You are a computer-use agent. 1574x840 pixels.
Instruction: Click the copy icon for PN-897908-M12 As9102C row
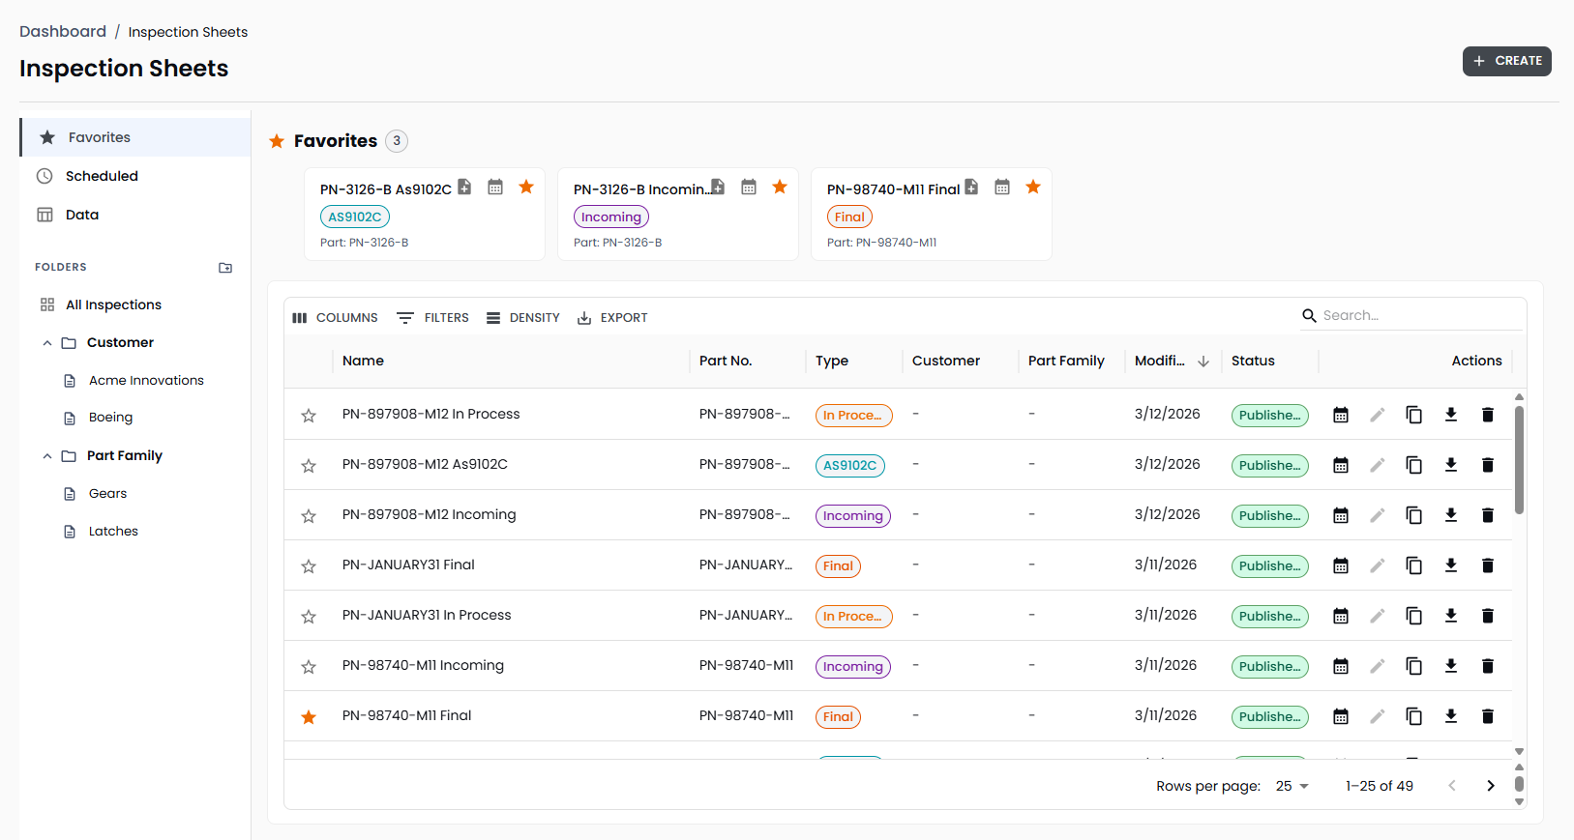(x=1413, y=465)
